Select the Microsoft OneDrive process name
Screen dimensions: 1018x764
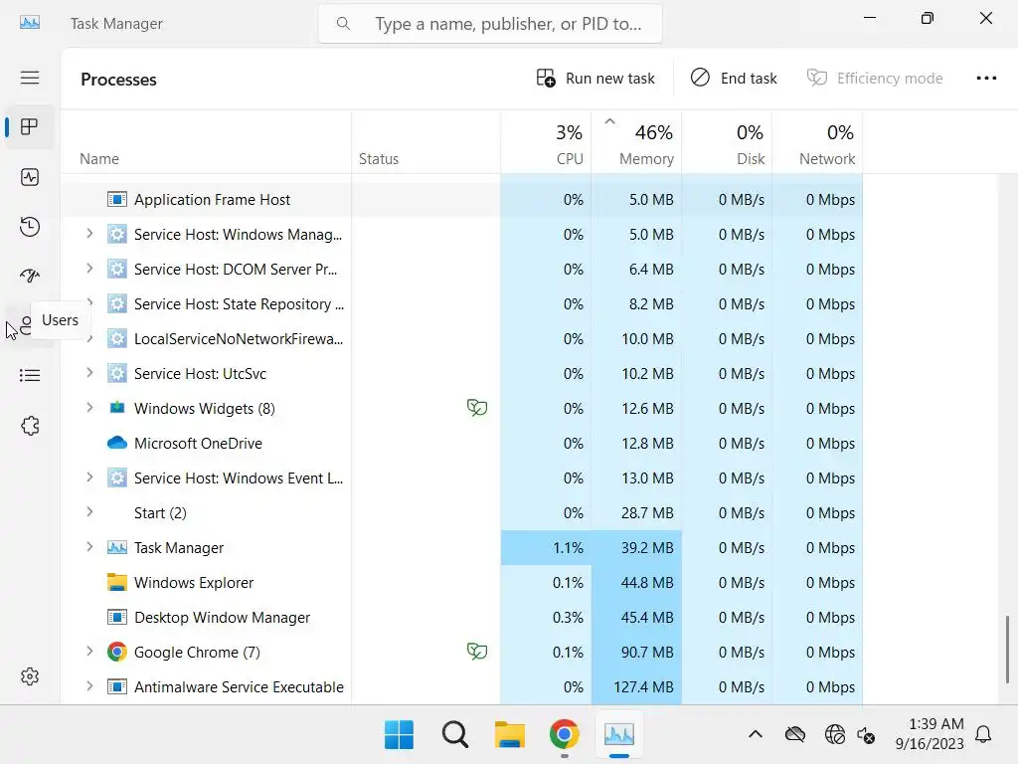tap(198, 443)
